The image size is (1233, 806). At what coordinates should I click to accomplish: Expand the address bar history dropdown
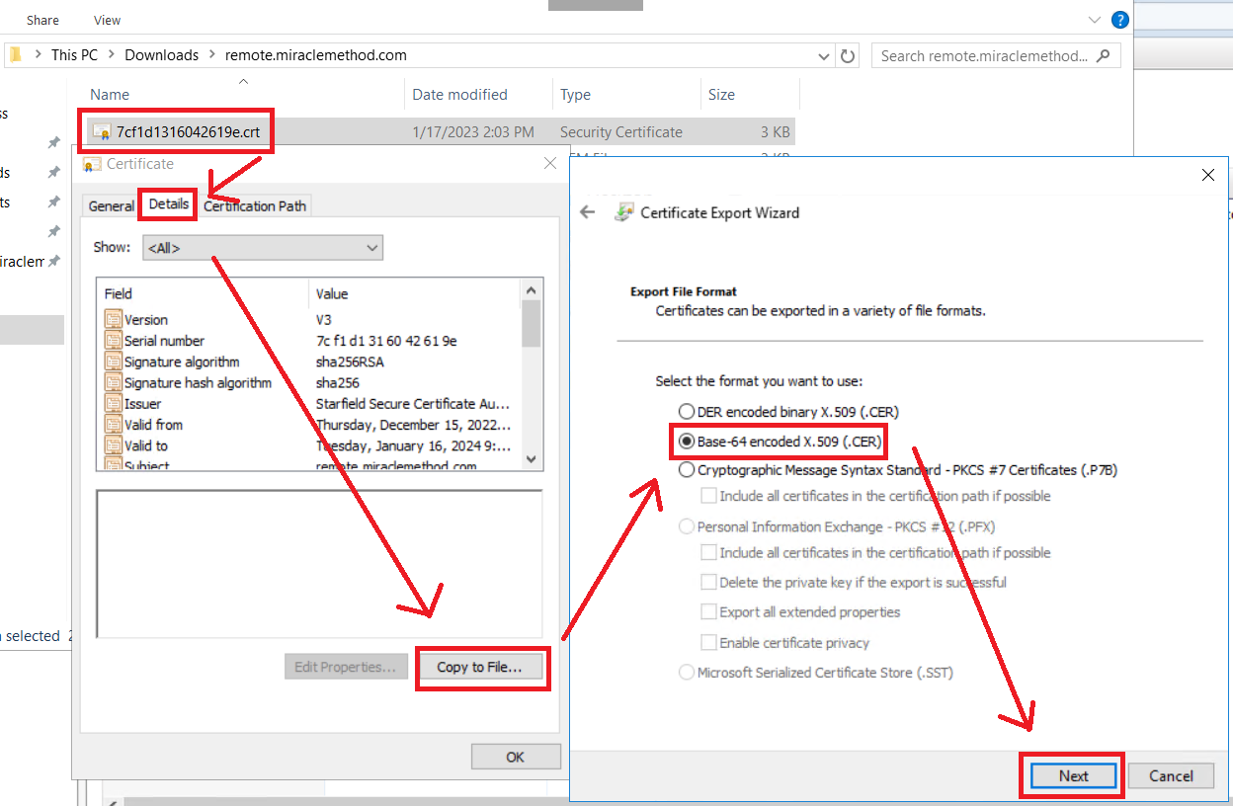point(825,56)
